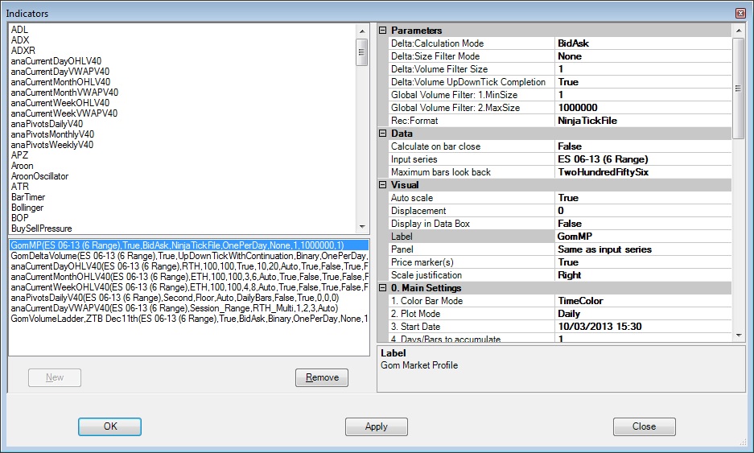Click Delta:Volume Filter Size value field
This screenshot has height=453, width=754.
click(x=643, y=69)
